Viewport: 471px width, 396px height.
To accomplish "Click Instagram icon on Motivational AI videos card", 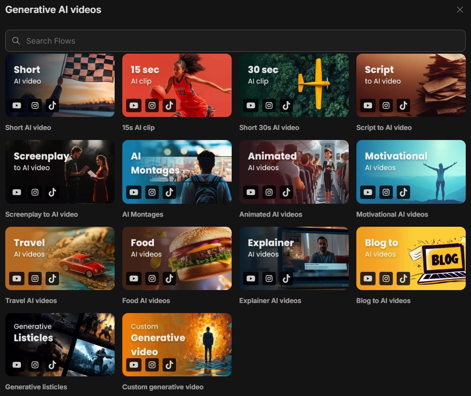I will 386,192.
